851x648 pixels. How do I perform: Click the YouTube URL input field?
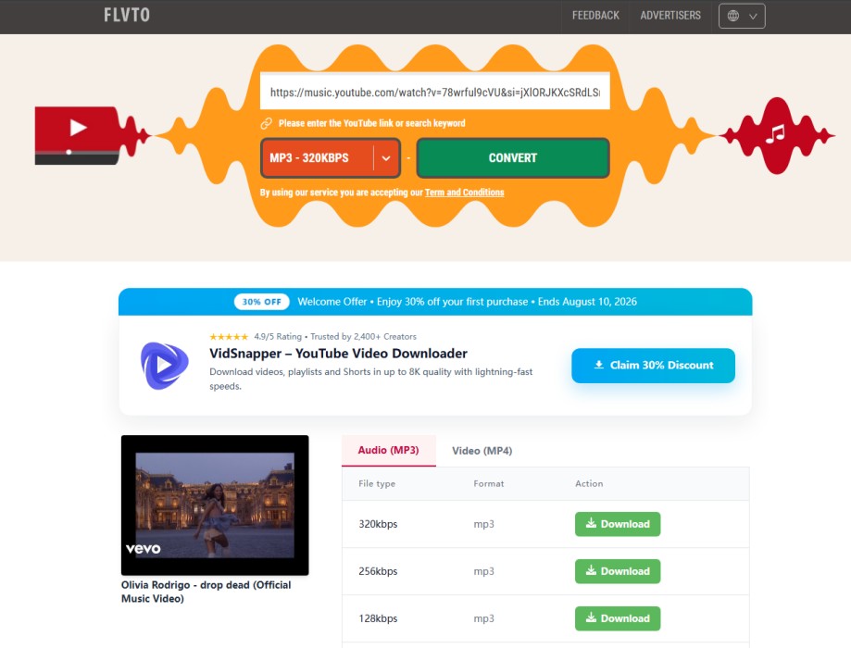click(434, 92)
